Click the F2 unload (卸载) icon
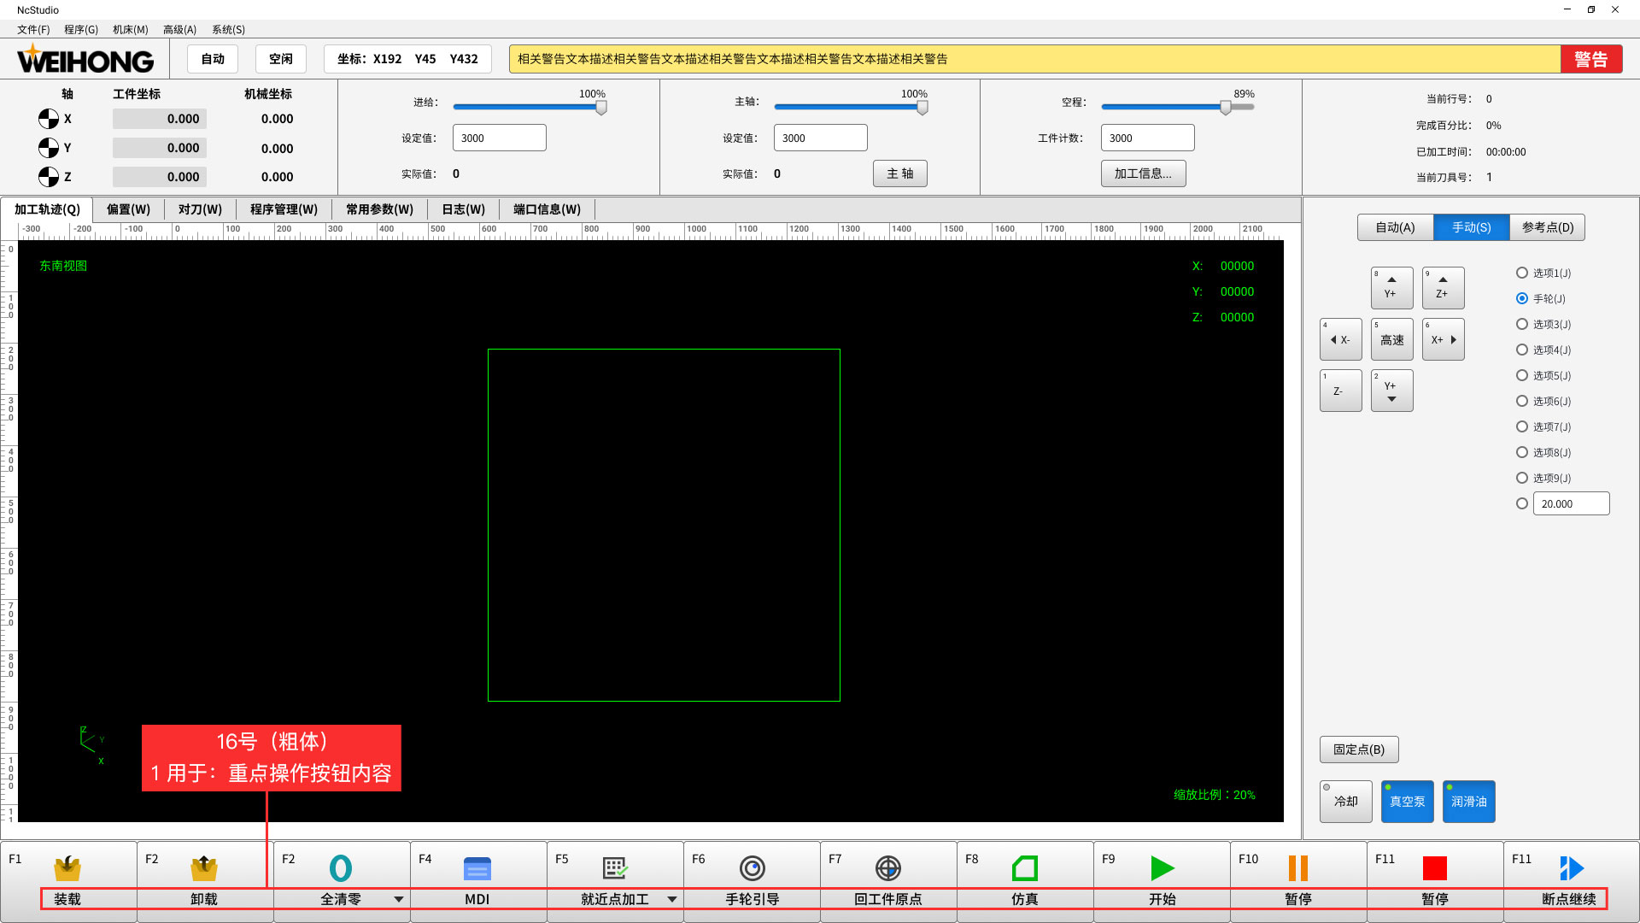Image resolution: width=1640 pixels, height=923 pixels. coord(204,868)
